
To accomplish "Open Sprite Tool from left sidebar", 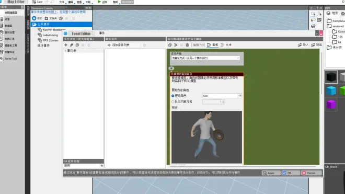I will point(9,59).
